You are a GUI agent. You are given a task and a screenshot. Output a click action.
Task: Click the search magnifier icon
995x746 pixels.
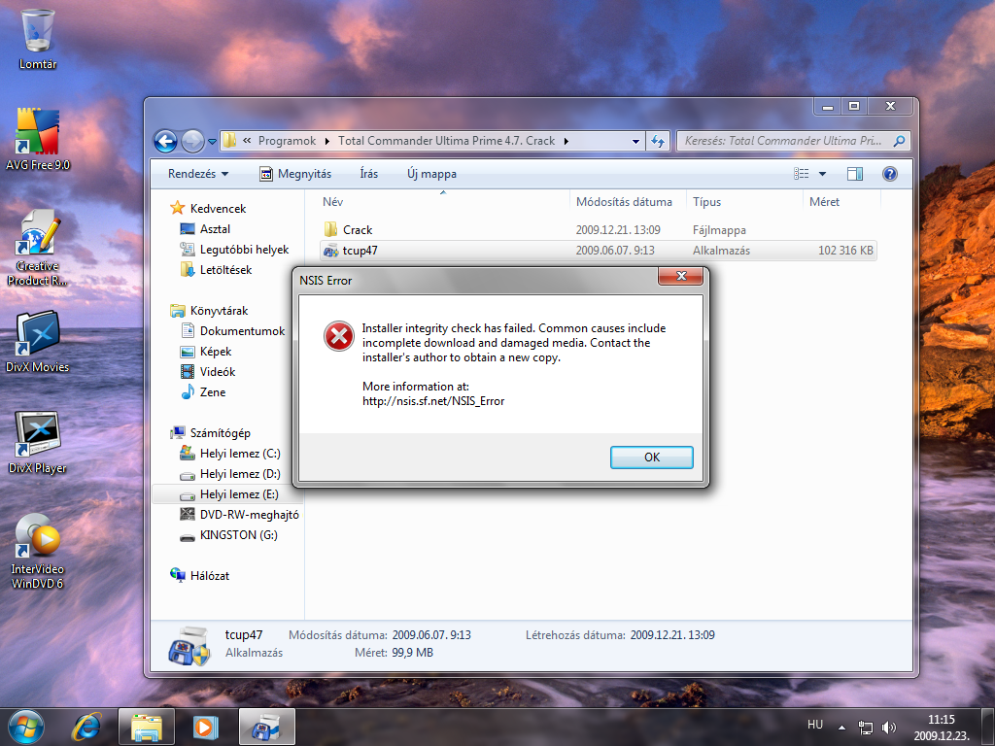899,141
